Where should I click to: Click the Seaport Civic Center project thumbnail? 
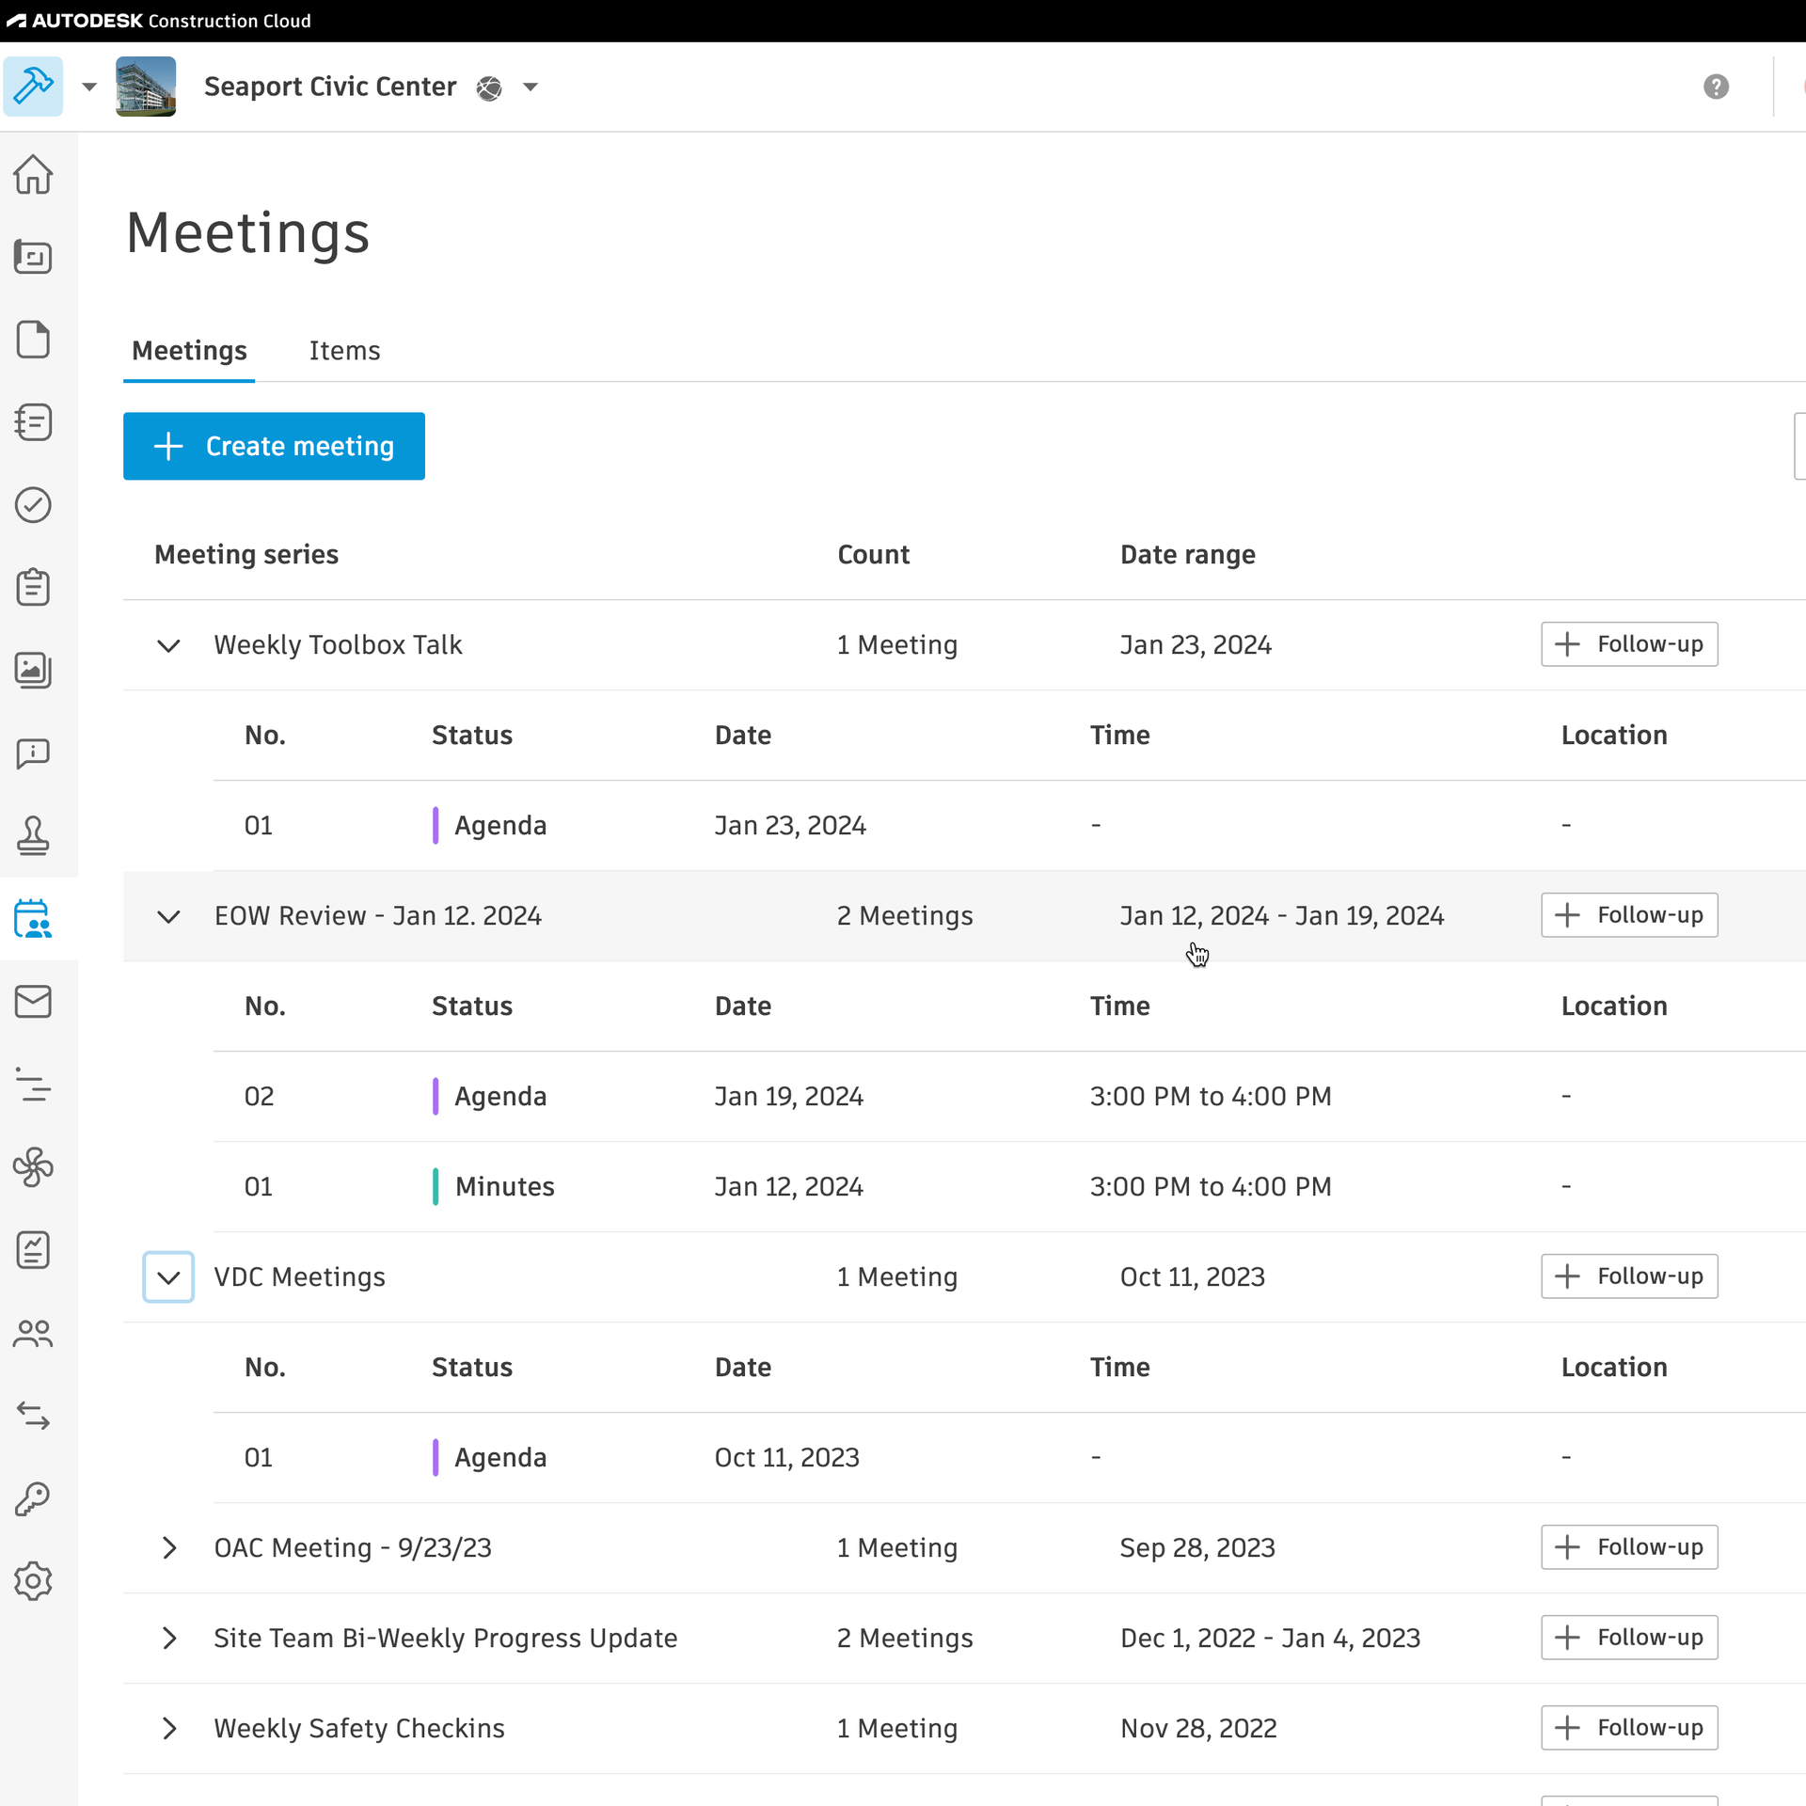tap(146, 87)
